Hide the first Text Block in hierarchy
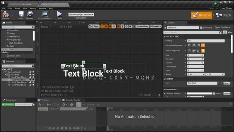 tap(33, 77)
